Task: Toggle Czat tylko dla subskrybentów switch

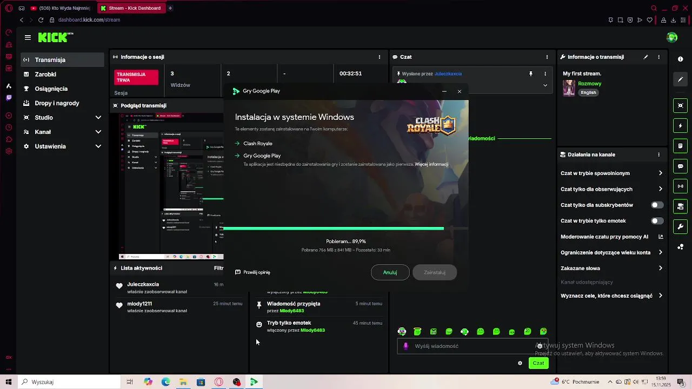Action: (657, 205)
